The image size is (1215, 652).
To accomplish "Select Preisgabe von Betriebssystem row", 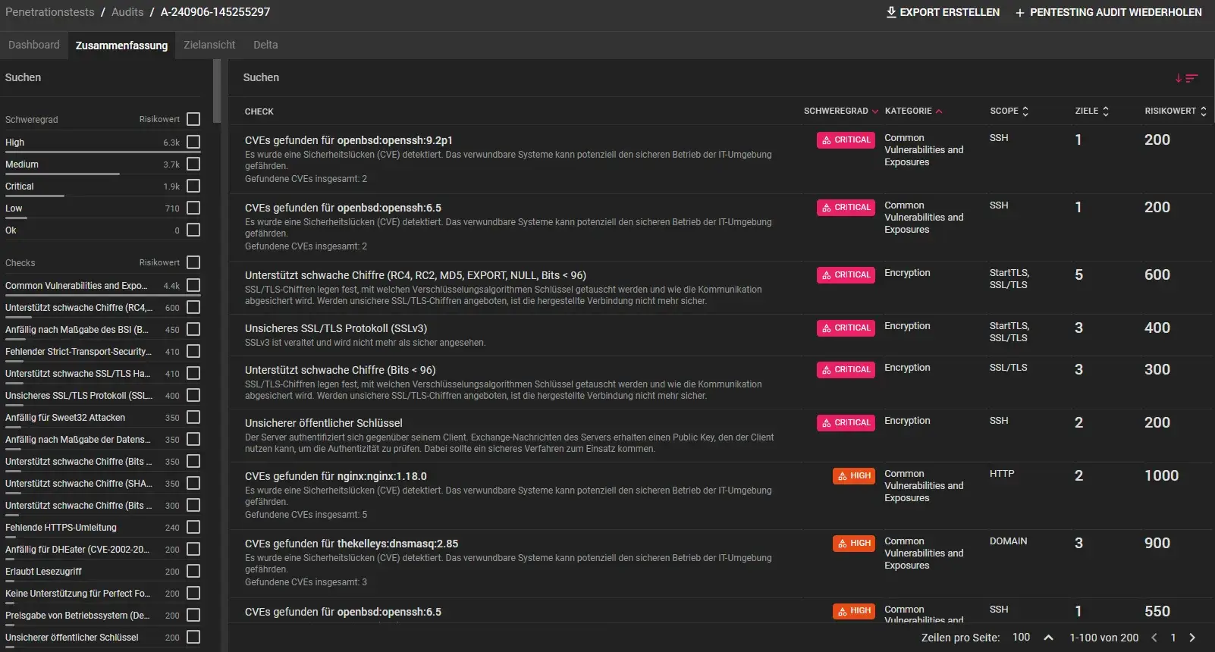I will 102,616.
